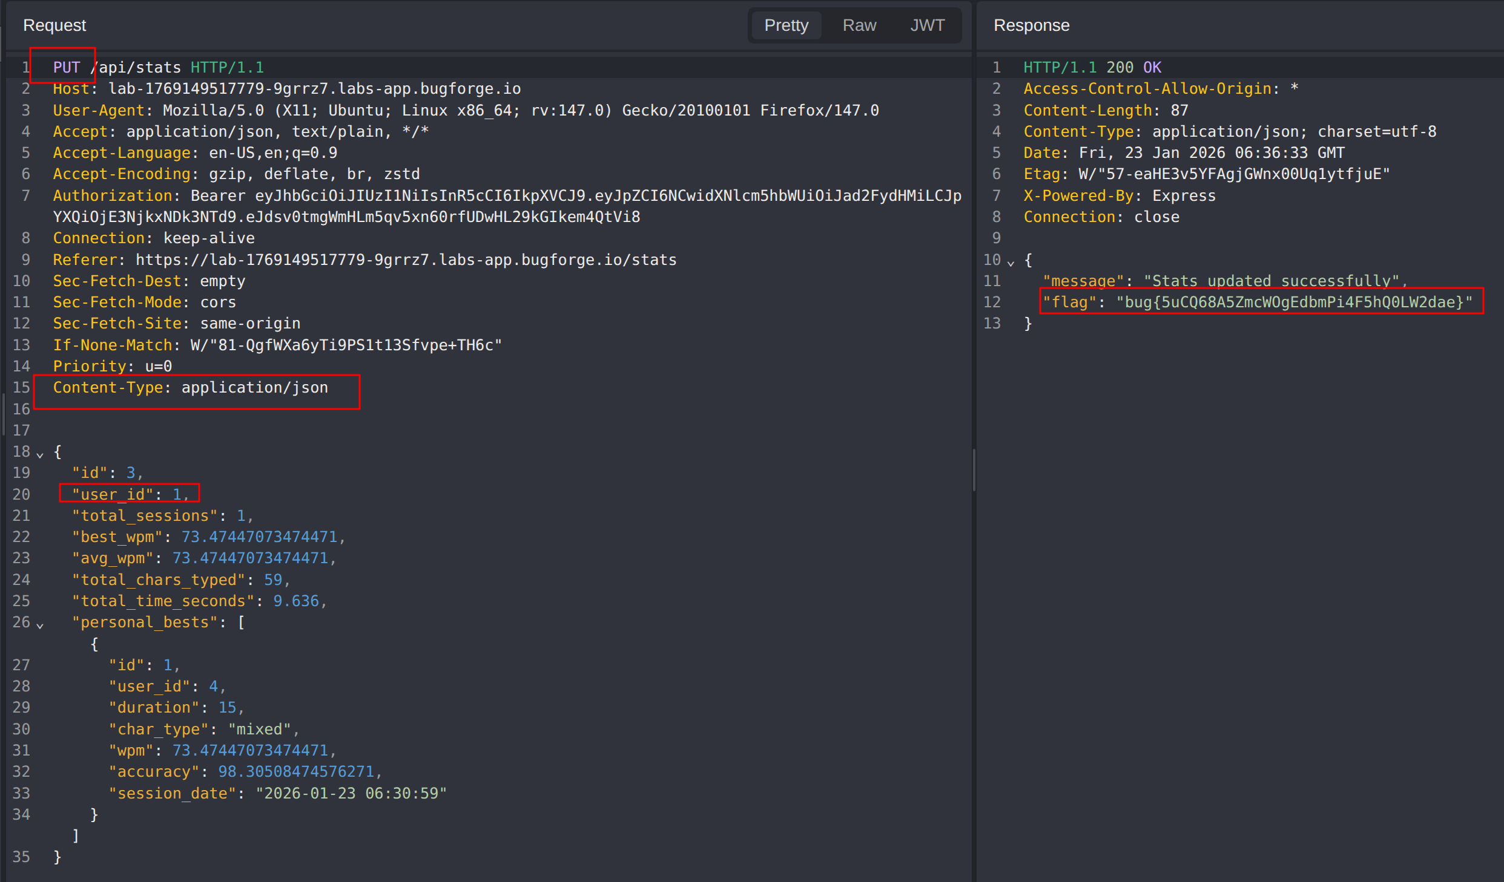
Task: Collapse the response JSON object at line 10
Action: tap(1011, 263)
